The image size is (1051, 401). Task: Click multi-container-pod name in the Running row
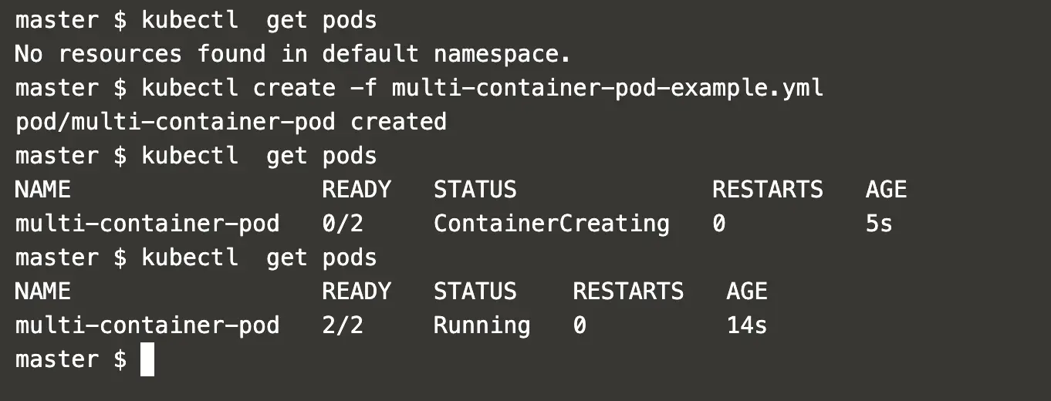[x=147, y=325]
